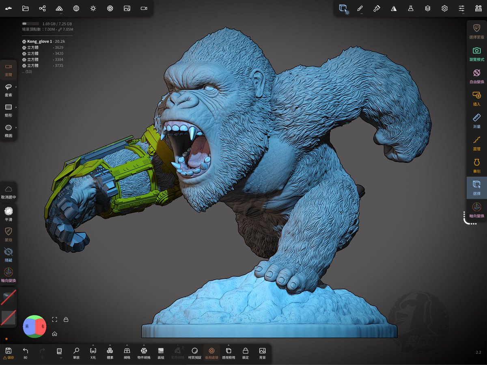Select the 選擇 selection tool in right panel

pos(477,188)
